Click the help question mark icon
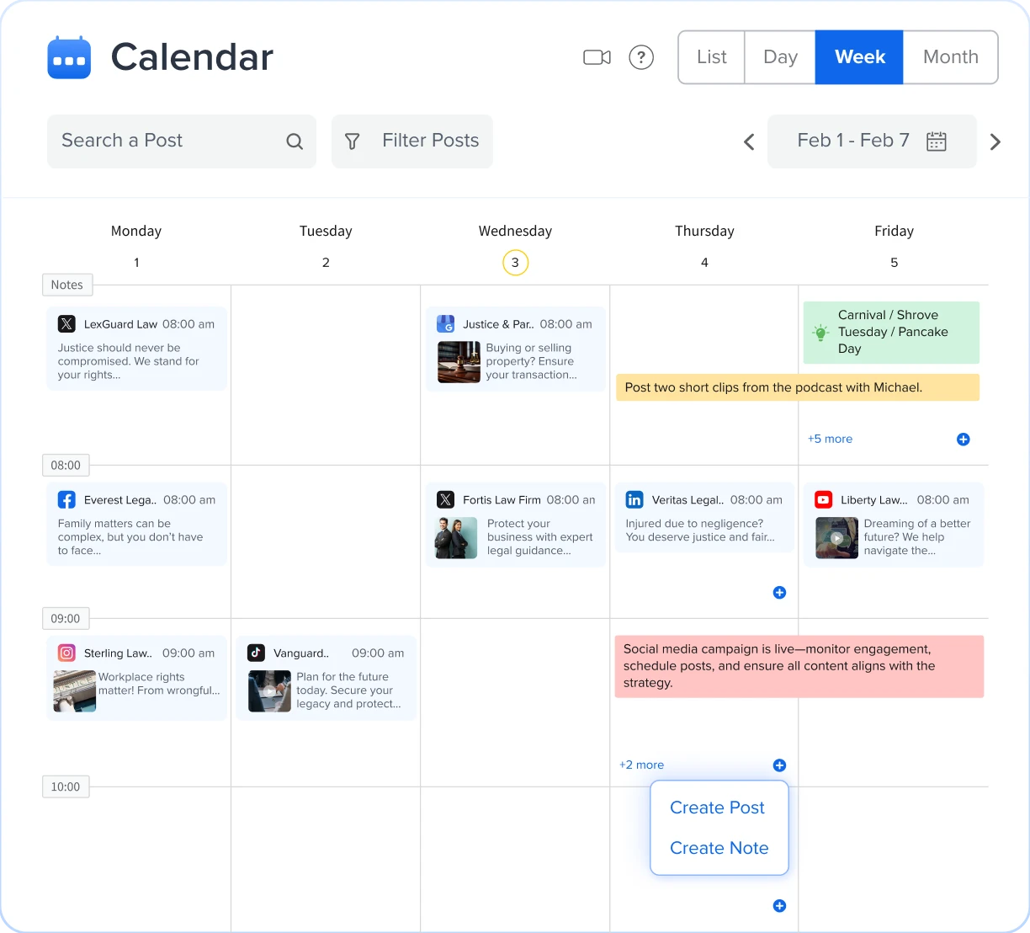Screen dimensions: 1030x933 pos(641,57)
